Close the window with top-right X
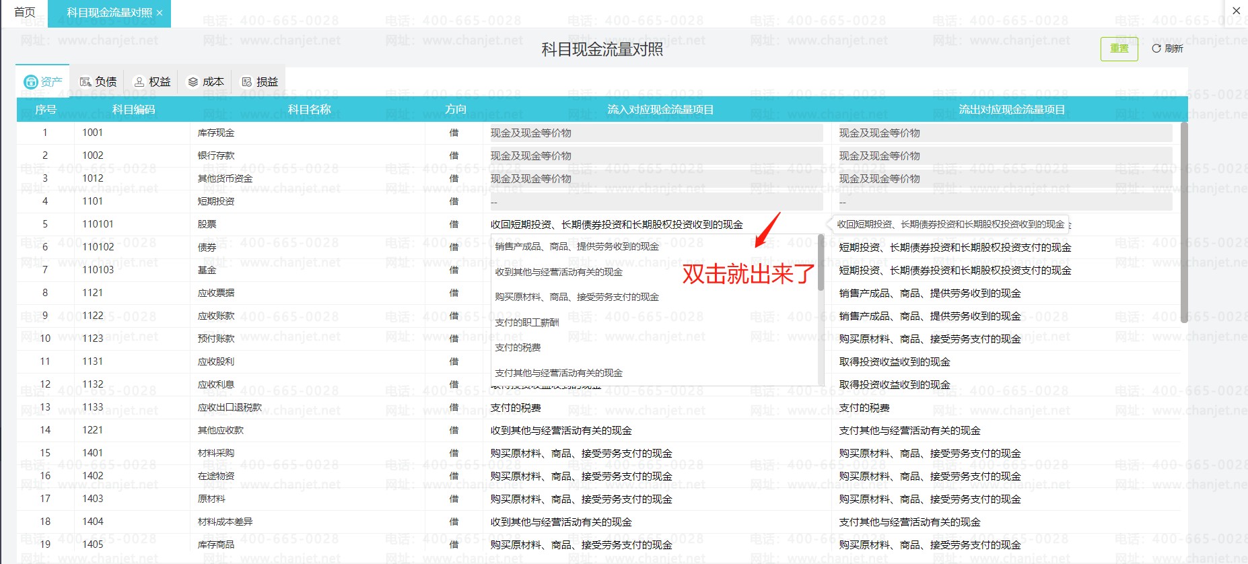Viewport: 1248px width, 564px height. coord(1236,11)
